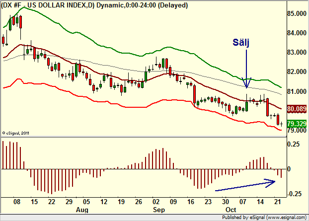Click date label 21 at chart end
The height and width of the screenshot is (221, 309).
pos(278,202)
